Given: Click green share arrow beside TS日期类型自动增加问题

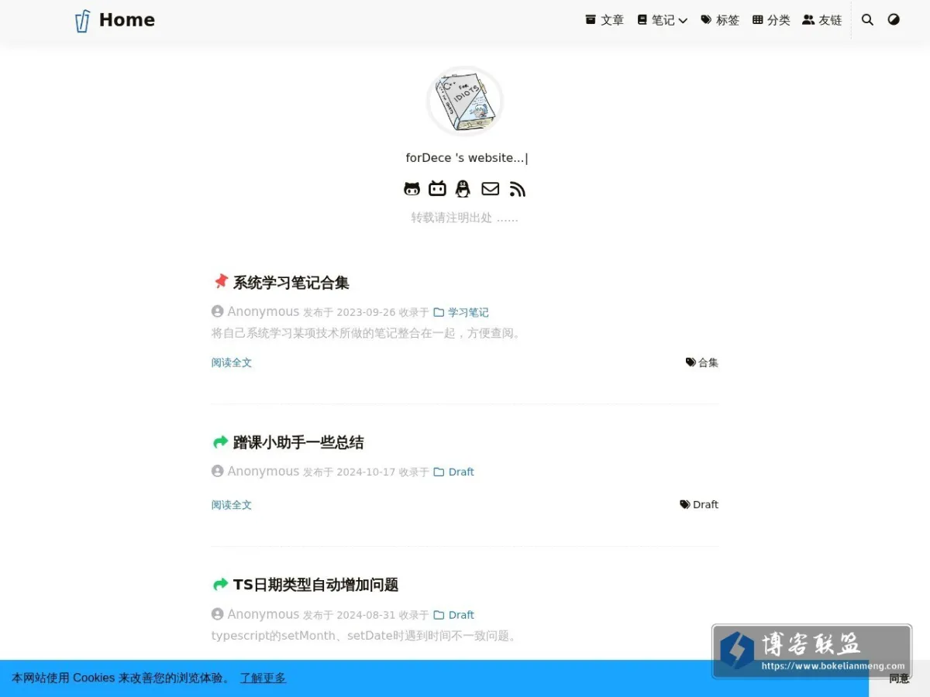Looking at the screenshot, I should point(221,585).
